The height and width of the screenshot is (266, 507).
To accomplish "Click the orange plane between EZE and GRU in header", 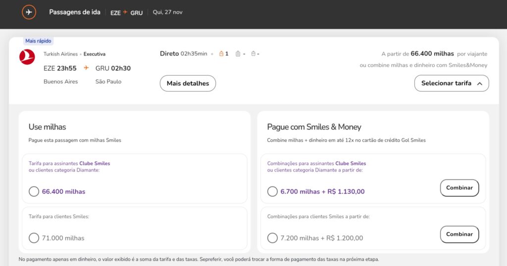I will [x=125, y=12].
